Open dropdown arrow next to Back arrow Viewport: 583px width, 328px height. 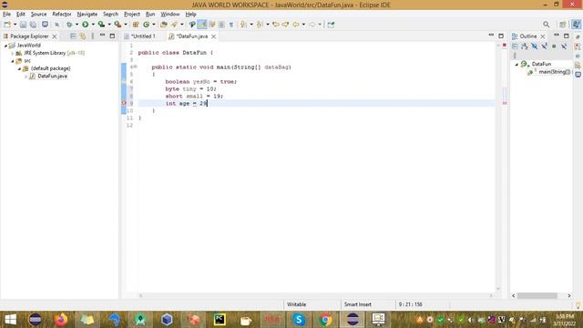click(303, 25)
